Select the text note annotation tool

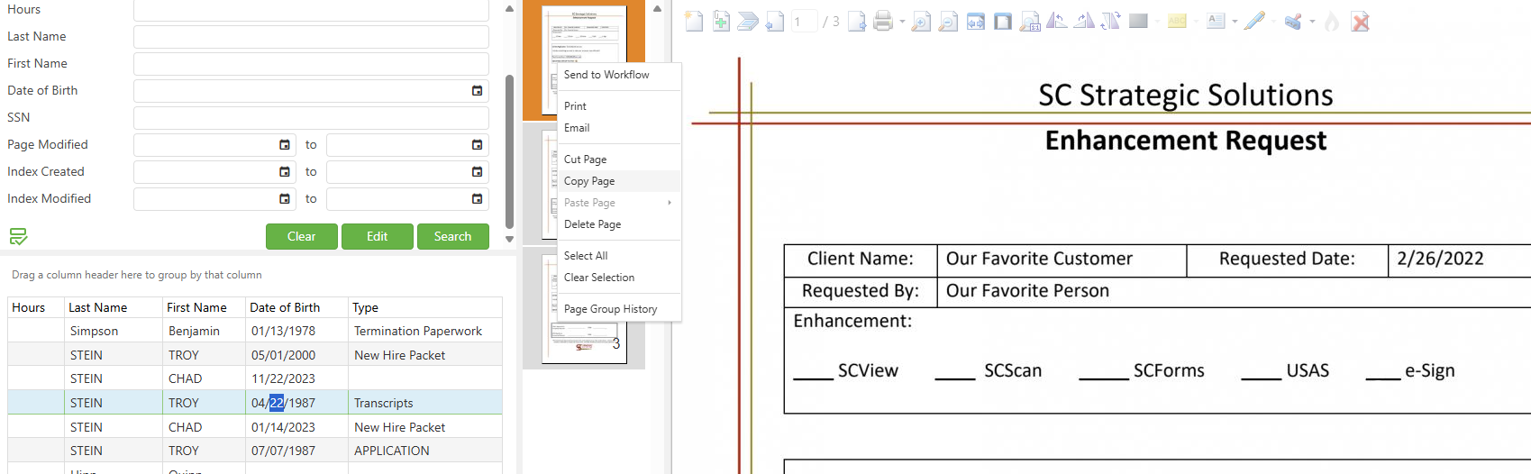coord(1216,22)
